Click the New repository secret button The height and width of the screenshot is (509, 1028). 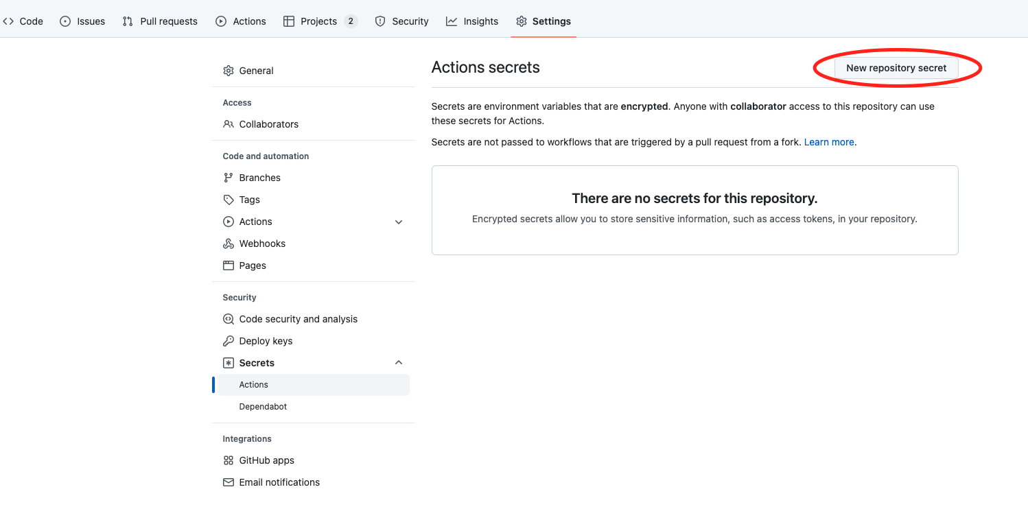(896, 68)
